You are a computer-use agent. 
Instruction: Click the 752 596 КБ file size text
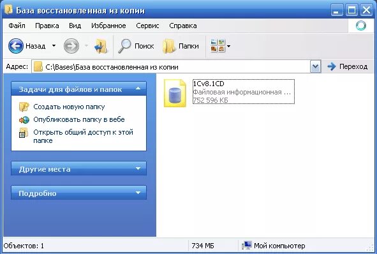tap(211, 100)
